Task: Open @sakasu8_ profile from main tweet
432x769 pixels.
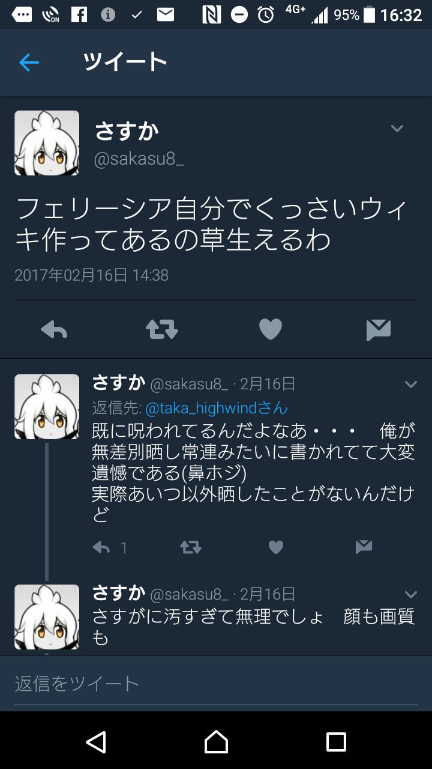Action: (139, 160)
